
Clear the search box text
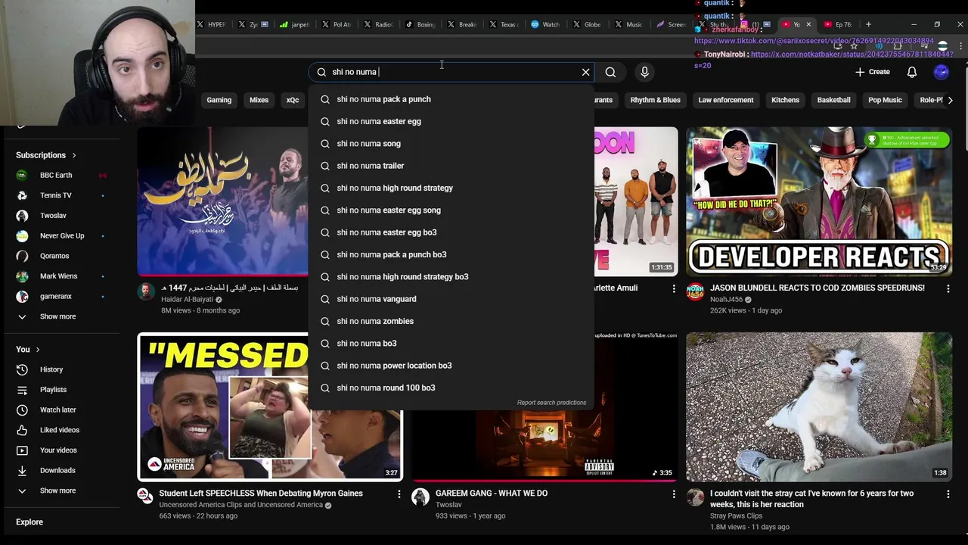(x=585, y=72)
